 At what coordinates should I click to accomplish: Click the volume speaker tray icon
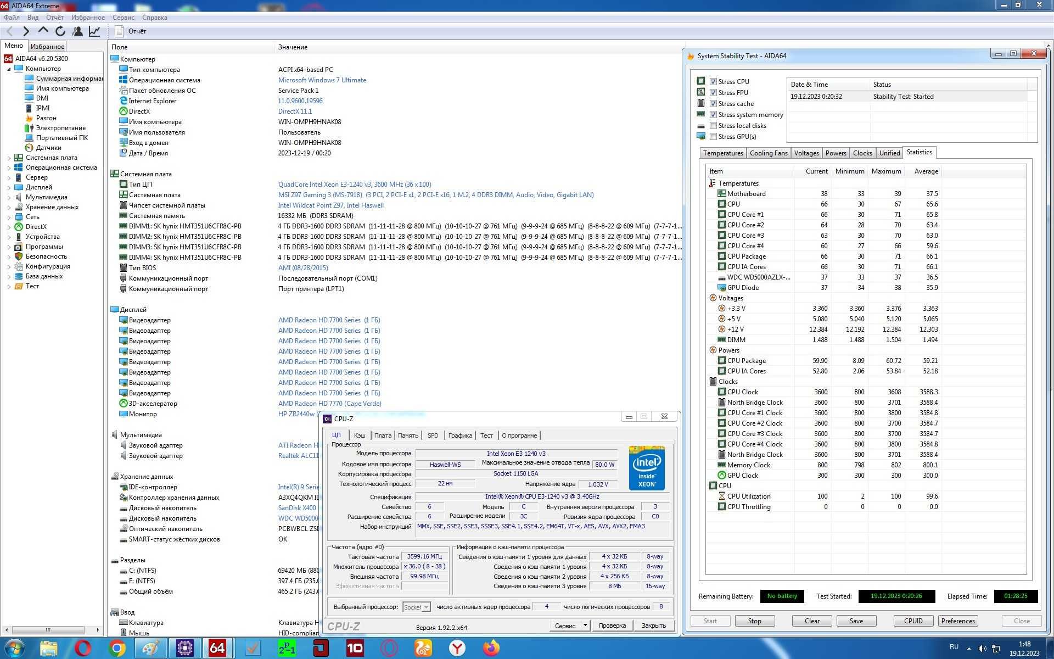pos(982,649)
